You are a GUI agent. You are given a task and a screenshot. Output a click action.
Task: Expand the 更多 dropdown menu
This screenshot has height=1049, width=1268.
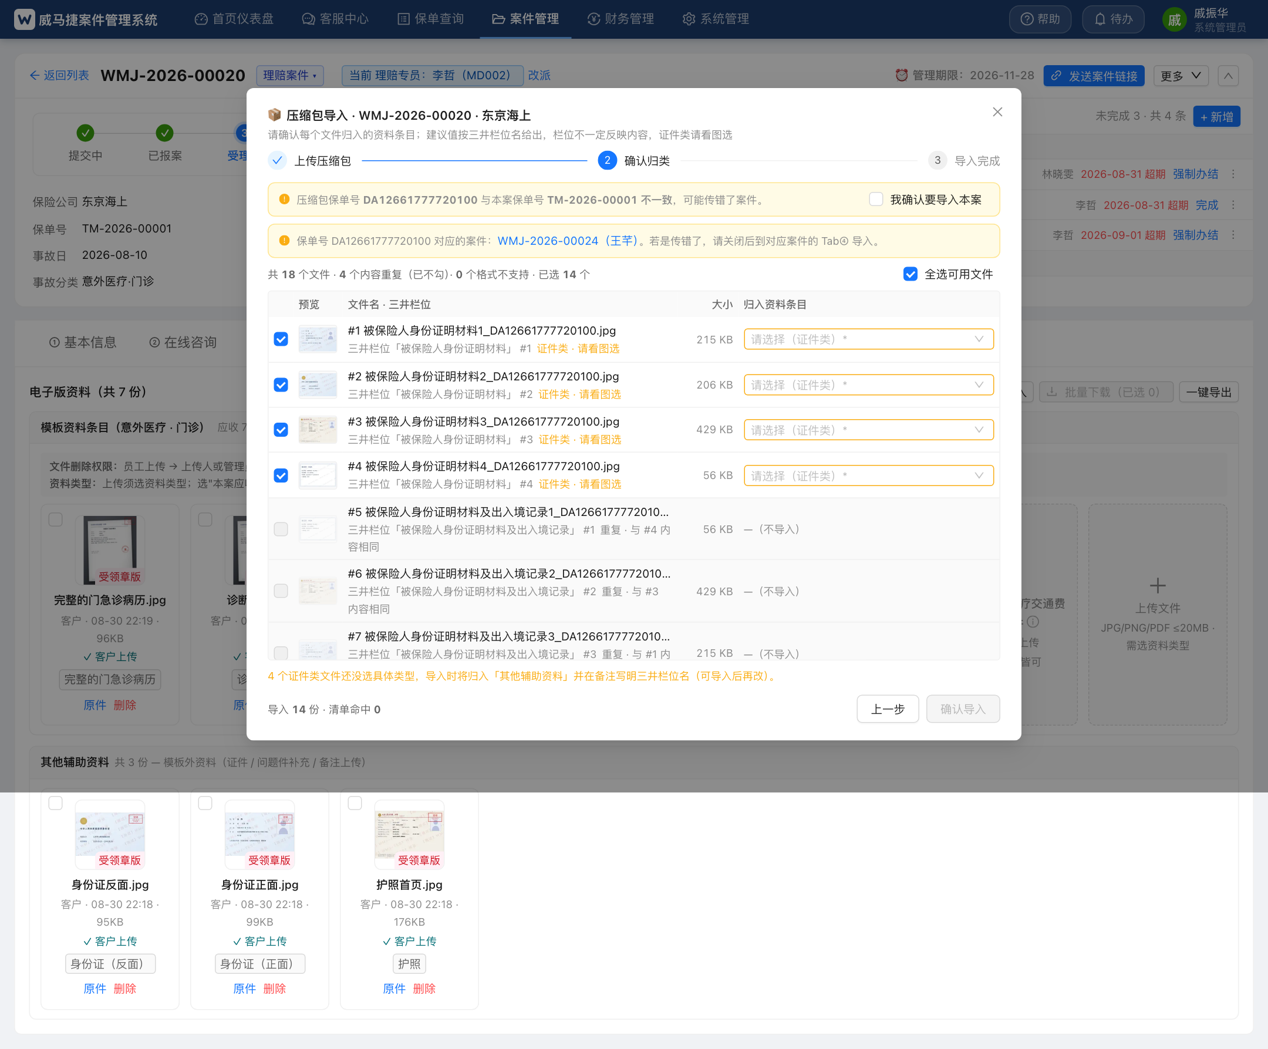[x=1181, y=76]
